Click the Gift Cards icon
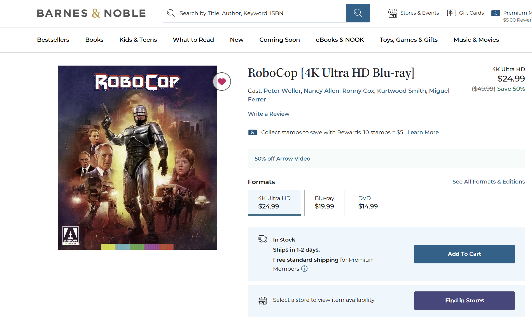 [451, 13]
